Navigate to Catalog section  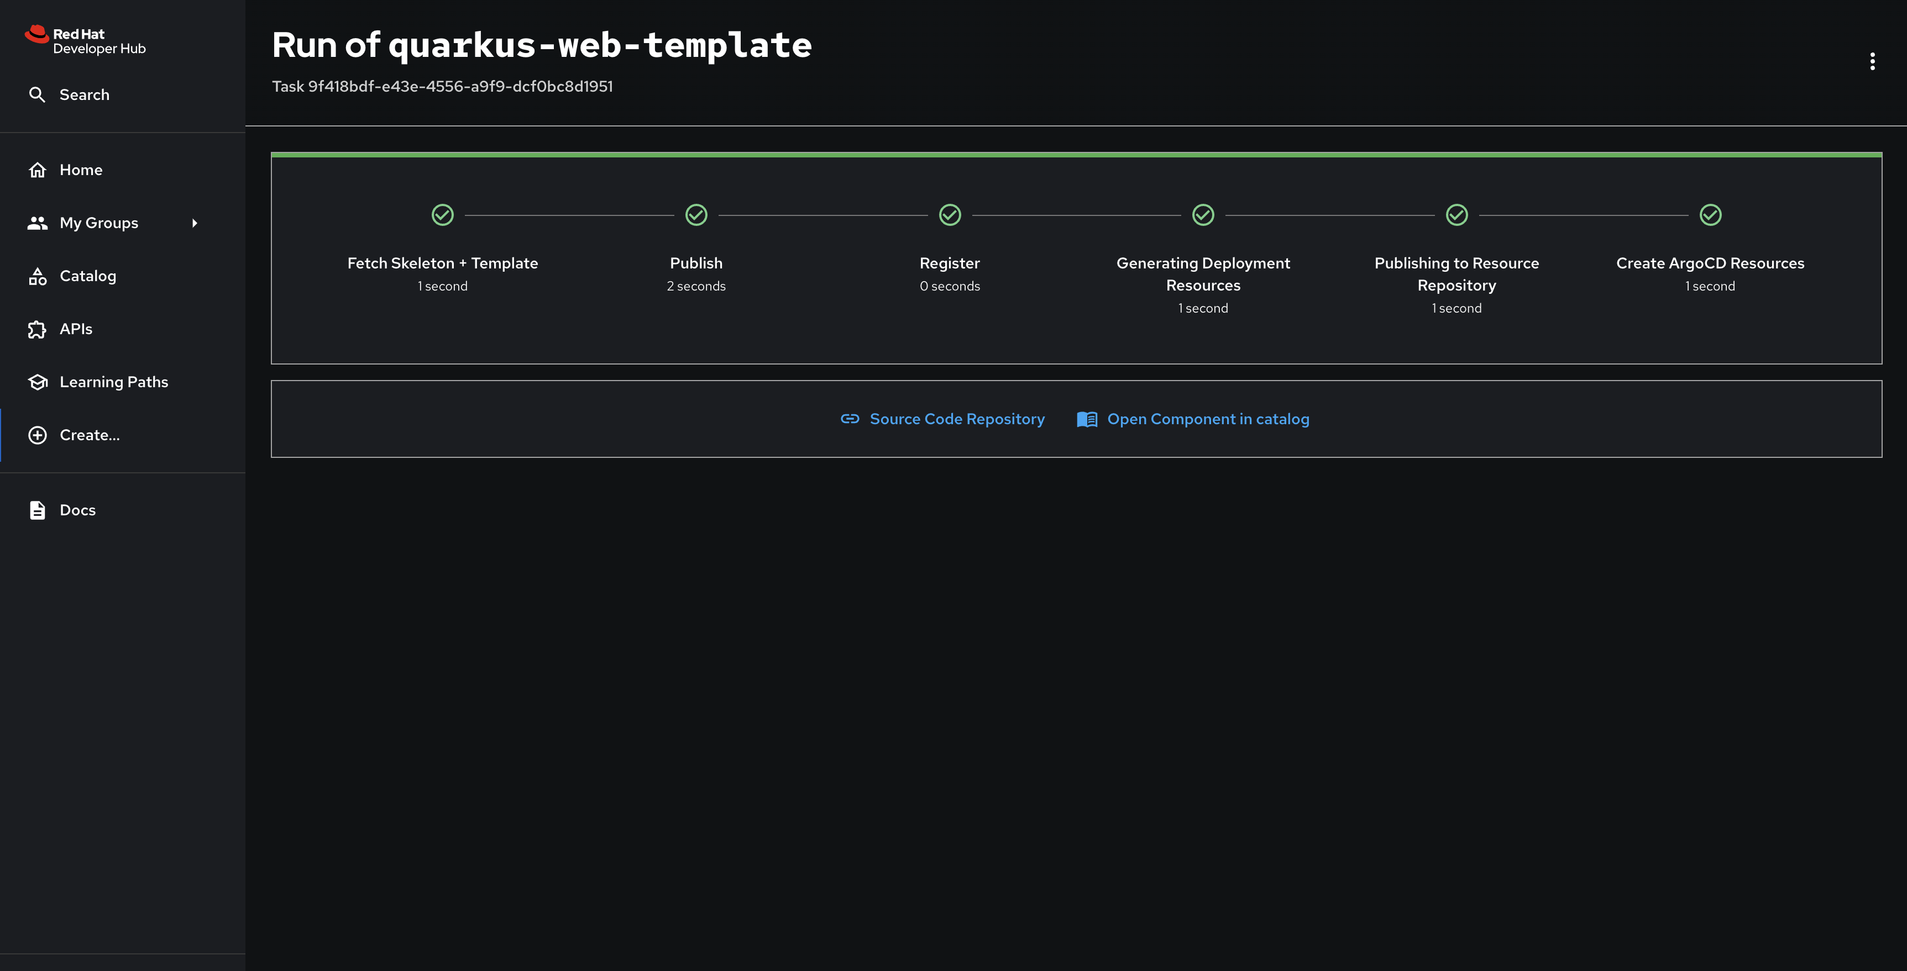[x=87, y=276]
